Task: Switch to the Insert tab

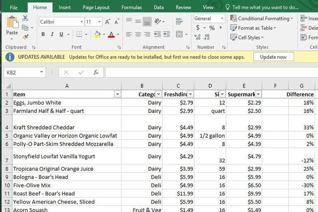Action: tap(65, 7)
